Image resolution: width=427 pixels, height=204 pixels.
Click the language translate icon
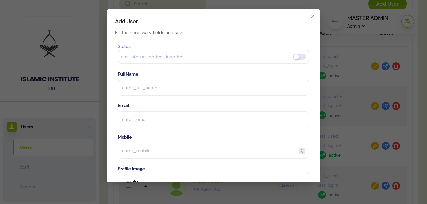pos(408,21)
